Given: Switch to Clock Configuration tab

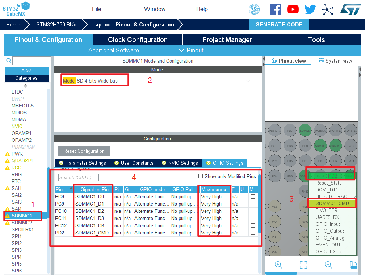Looking at the screenshot, I should pyautogui.click(x=138, y=40).
